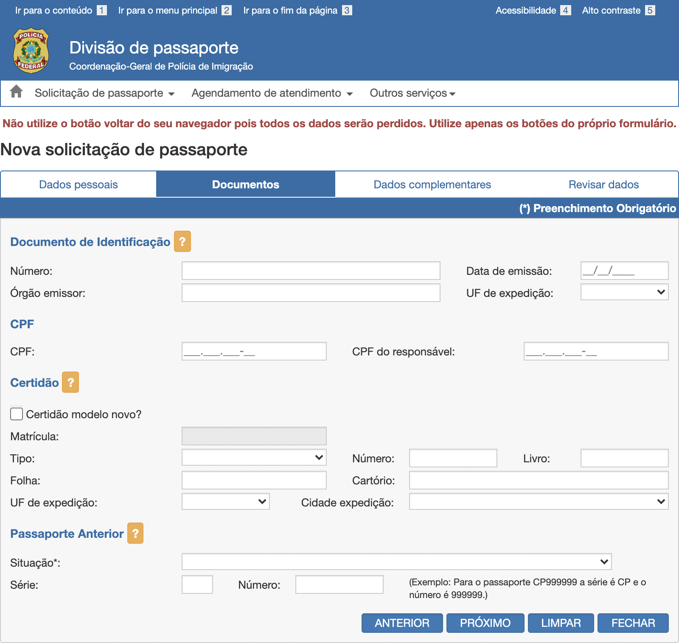Screen dimensions: 679x643
Task: Open help for Certidão
Action: 70,383
